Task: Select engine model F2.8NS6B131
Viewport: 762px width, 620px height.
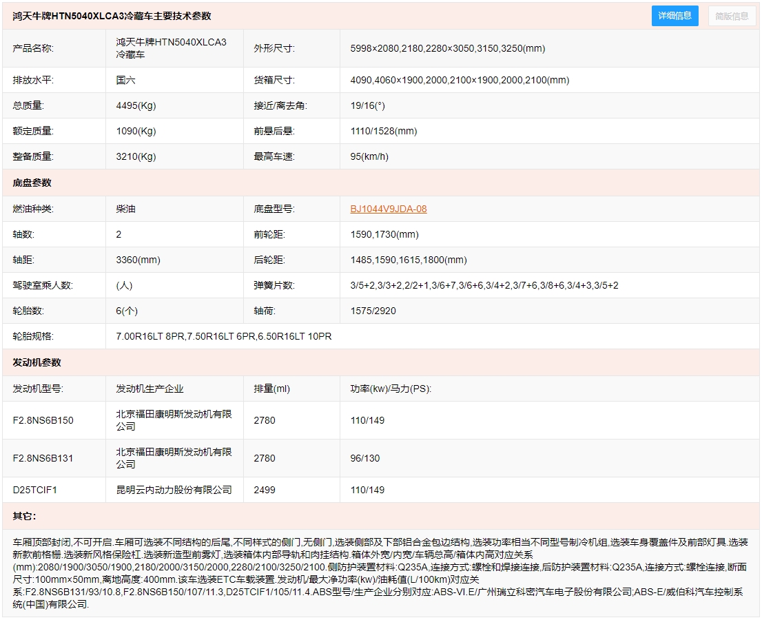Action: tap(43, 458)
